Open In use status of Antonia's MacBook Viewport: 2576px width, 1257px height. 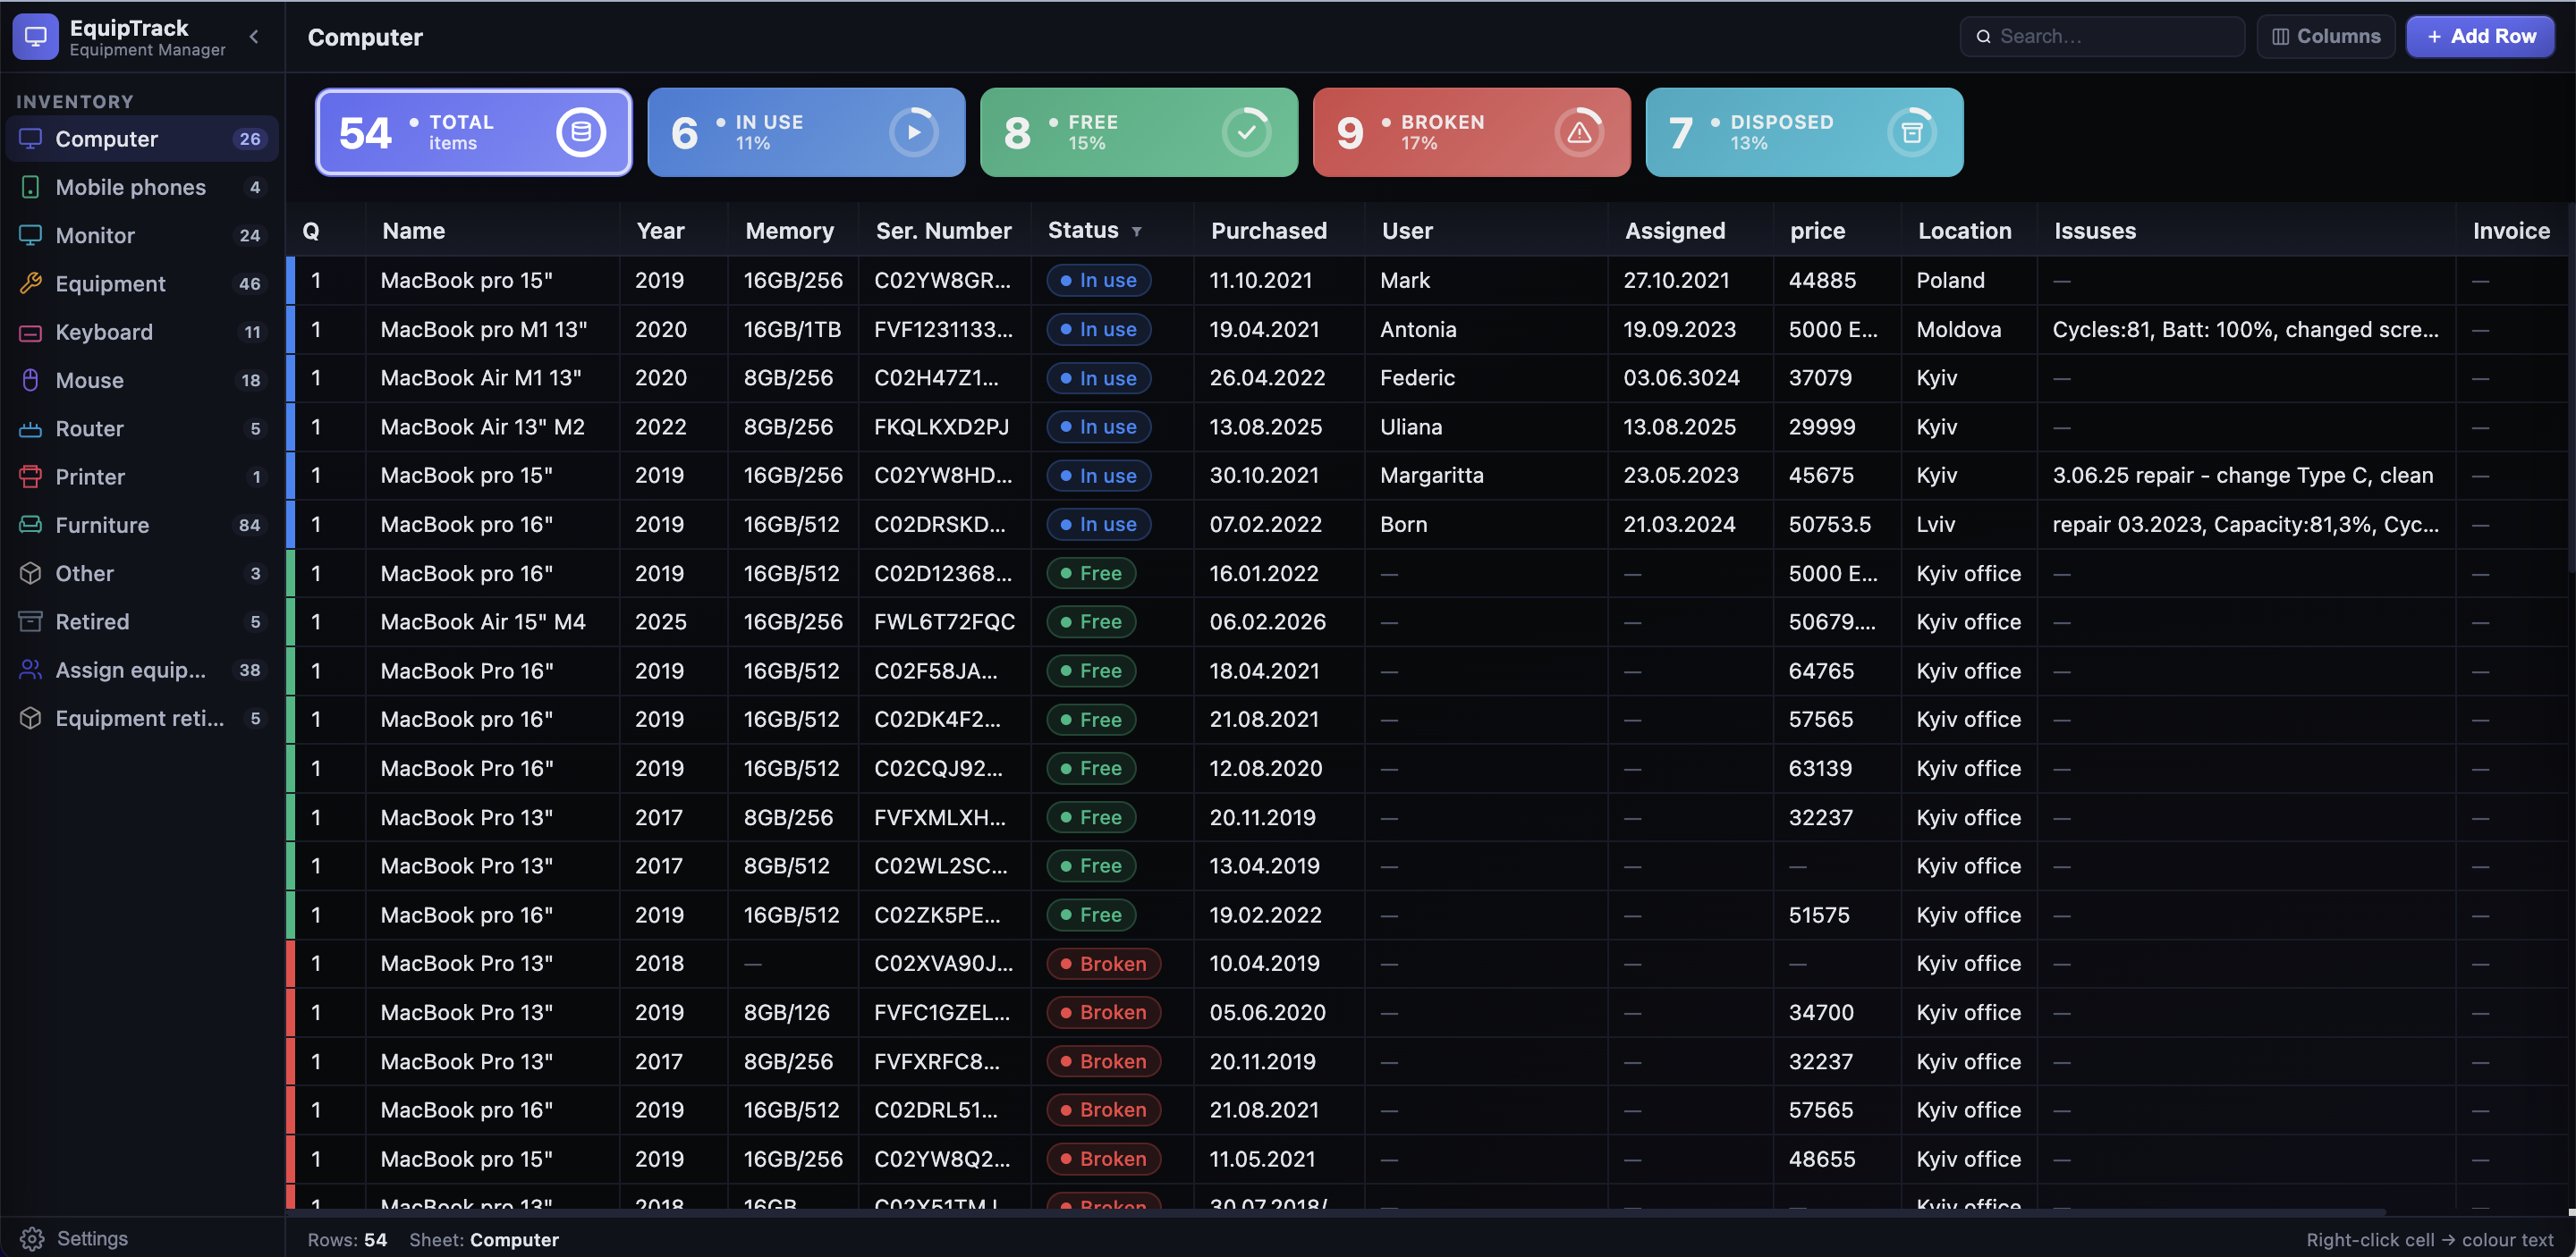[1098, 330]
